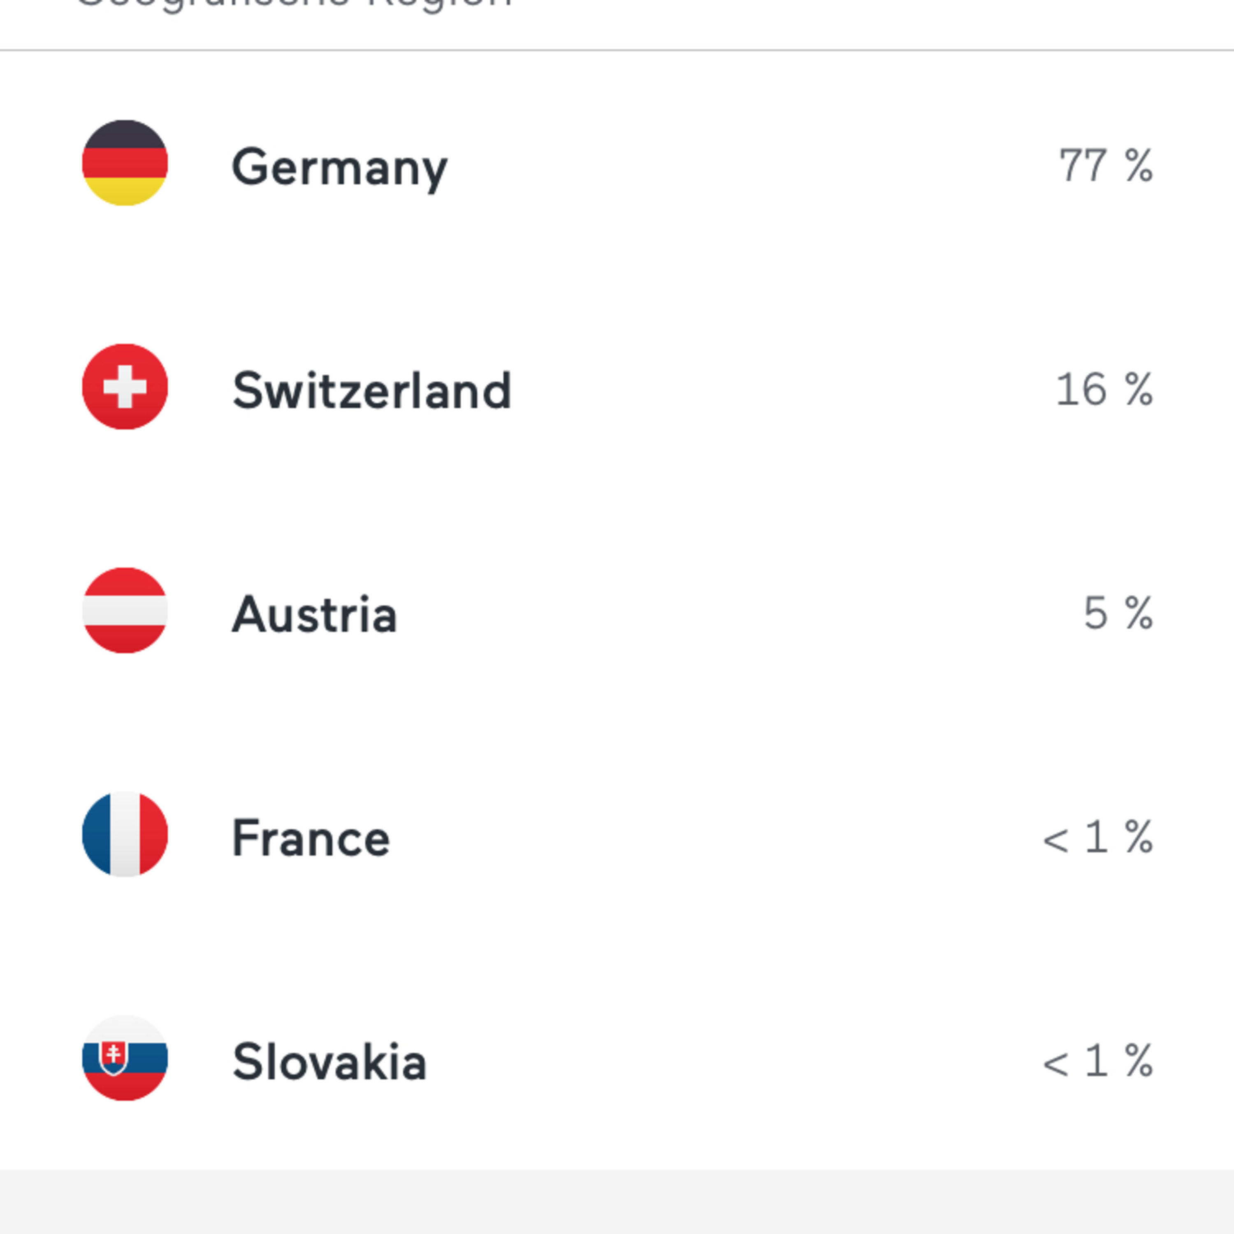Screen dimensions: 1234x1234
Task: Select the Switzerland country label
Action: pyautogui.click(x=372, y=390)
